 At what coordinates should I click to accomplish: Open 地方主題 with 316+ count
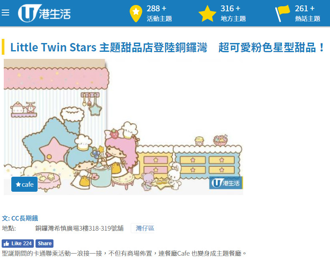[233, 13]
